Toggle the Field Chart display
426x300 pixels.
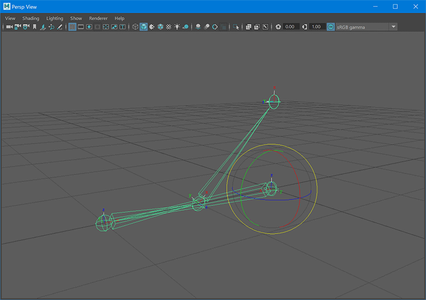click(106, 27)
